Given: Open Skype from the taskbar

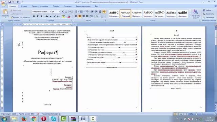Looking at the screenshot, I should point(54,119).
